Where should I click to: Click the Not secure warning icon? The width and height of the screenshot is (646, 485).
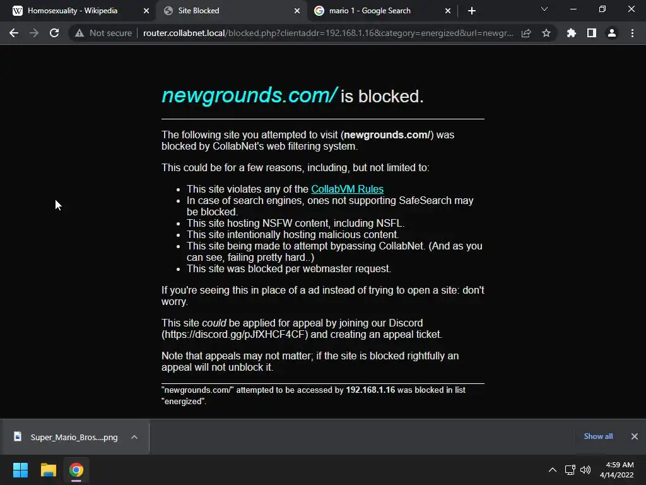point(79,33)
